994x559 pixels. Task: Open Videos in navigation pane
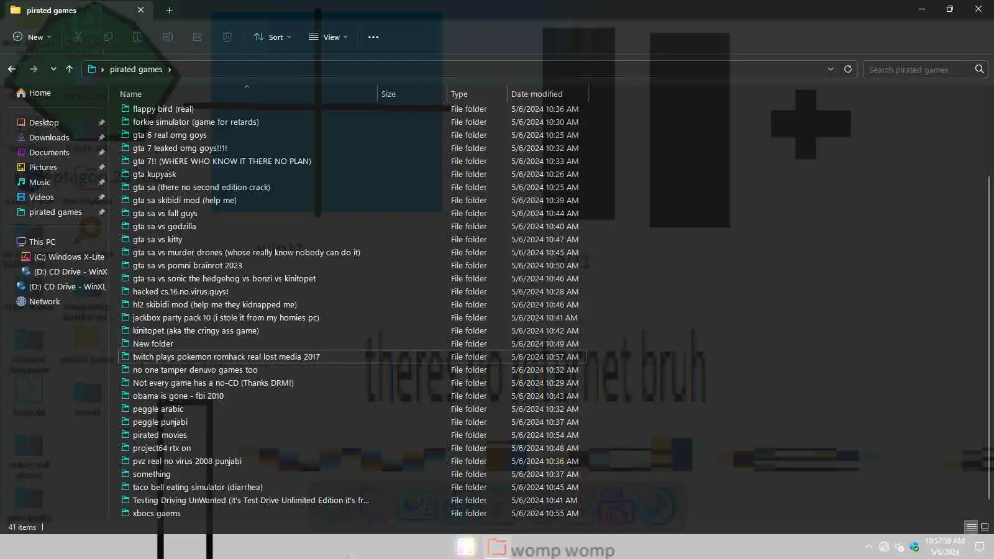[x=42, y=198]
